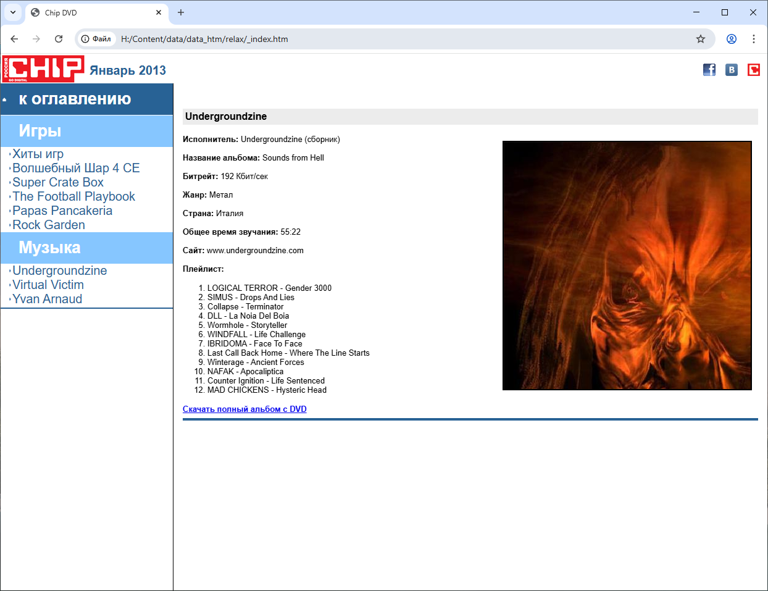Click track IBRIDOMA - Face To Face
This screenshot has height=591, width=768.
255,343
